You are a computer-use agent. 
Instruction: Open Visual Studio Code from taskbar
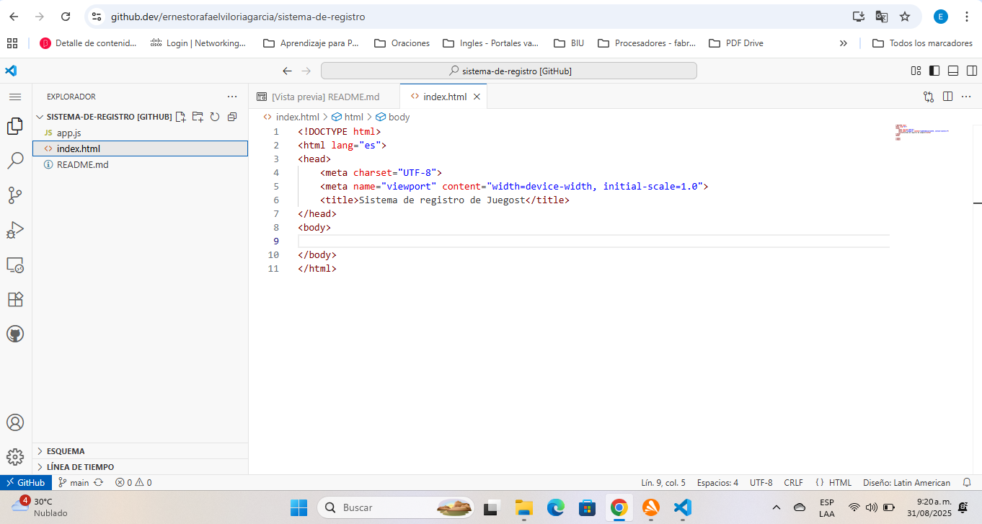(682, 507)
